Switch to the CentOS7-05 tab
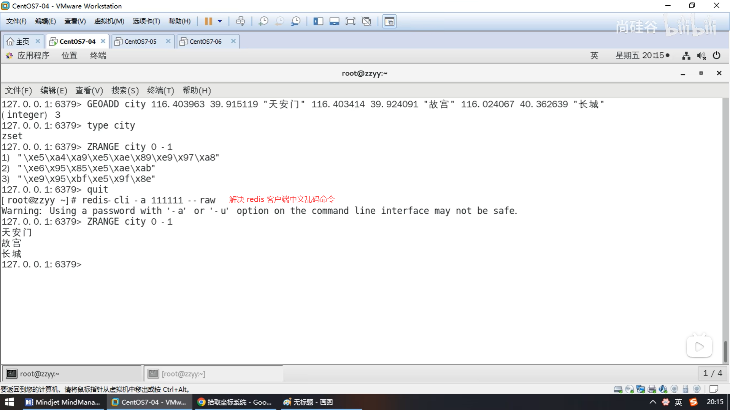Viewport: 730px width, 410px height. pyautogui.click(x=140, y=41)
